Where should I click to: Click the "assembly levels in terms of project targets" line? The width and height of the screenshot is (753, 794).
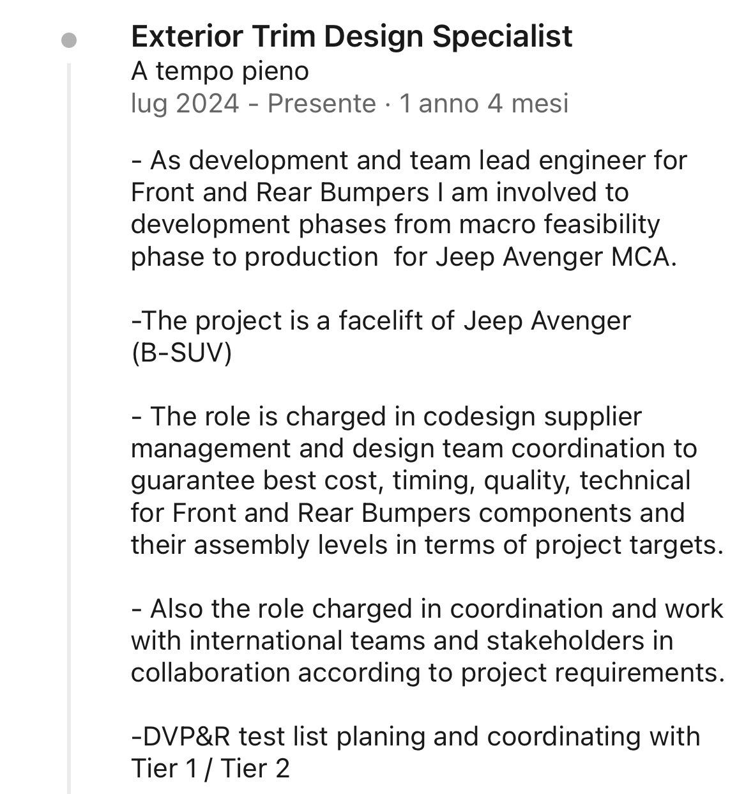[x=427, y=545]
